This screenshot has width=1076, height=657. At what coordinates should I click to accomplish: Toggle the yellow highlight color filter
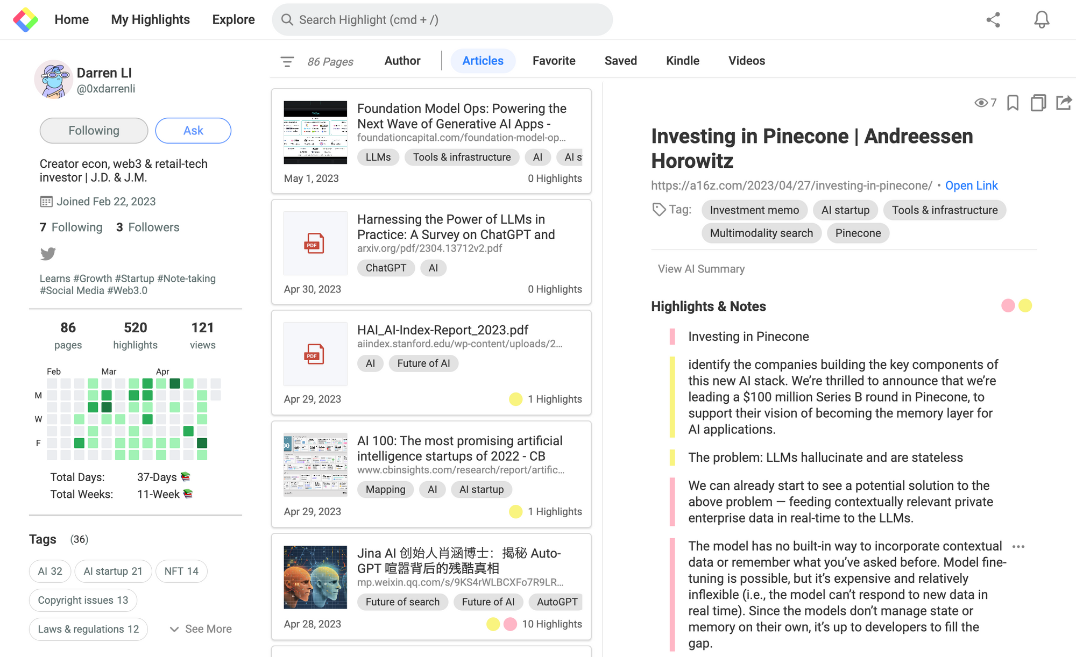tap(1025, 306)
